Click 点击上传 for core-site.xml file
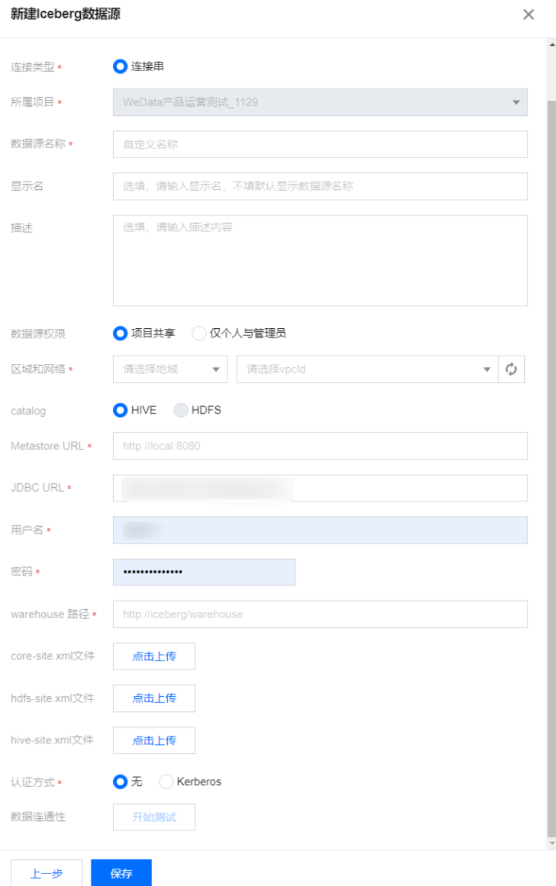Image resolution: width=556 pixels, height=886 pixels. (154, 656)
